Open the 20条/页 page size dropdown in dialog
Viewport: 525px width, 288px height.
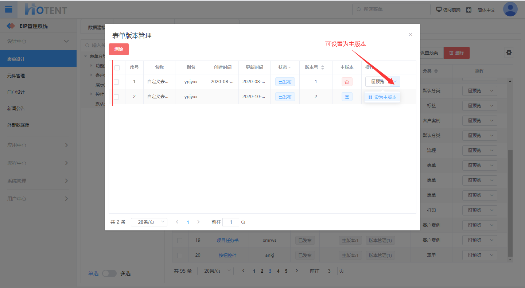coord(149,222)
